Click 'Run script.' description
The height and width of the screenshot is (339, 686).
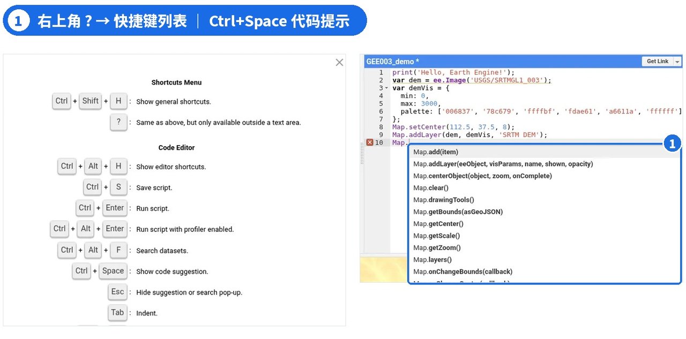click(x=153, y=209)
